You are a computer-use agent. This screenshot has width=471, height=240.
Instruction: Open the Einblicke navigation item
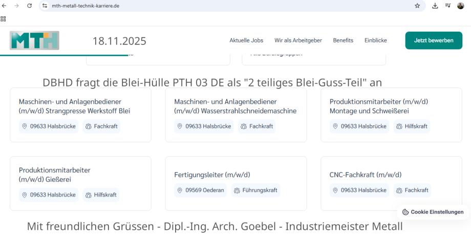click(x=376, y=40)
